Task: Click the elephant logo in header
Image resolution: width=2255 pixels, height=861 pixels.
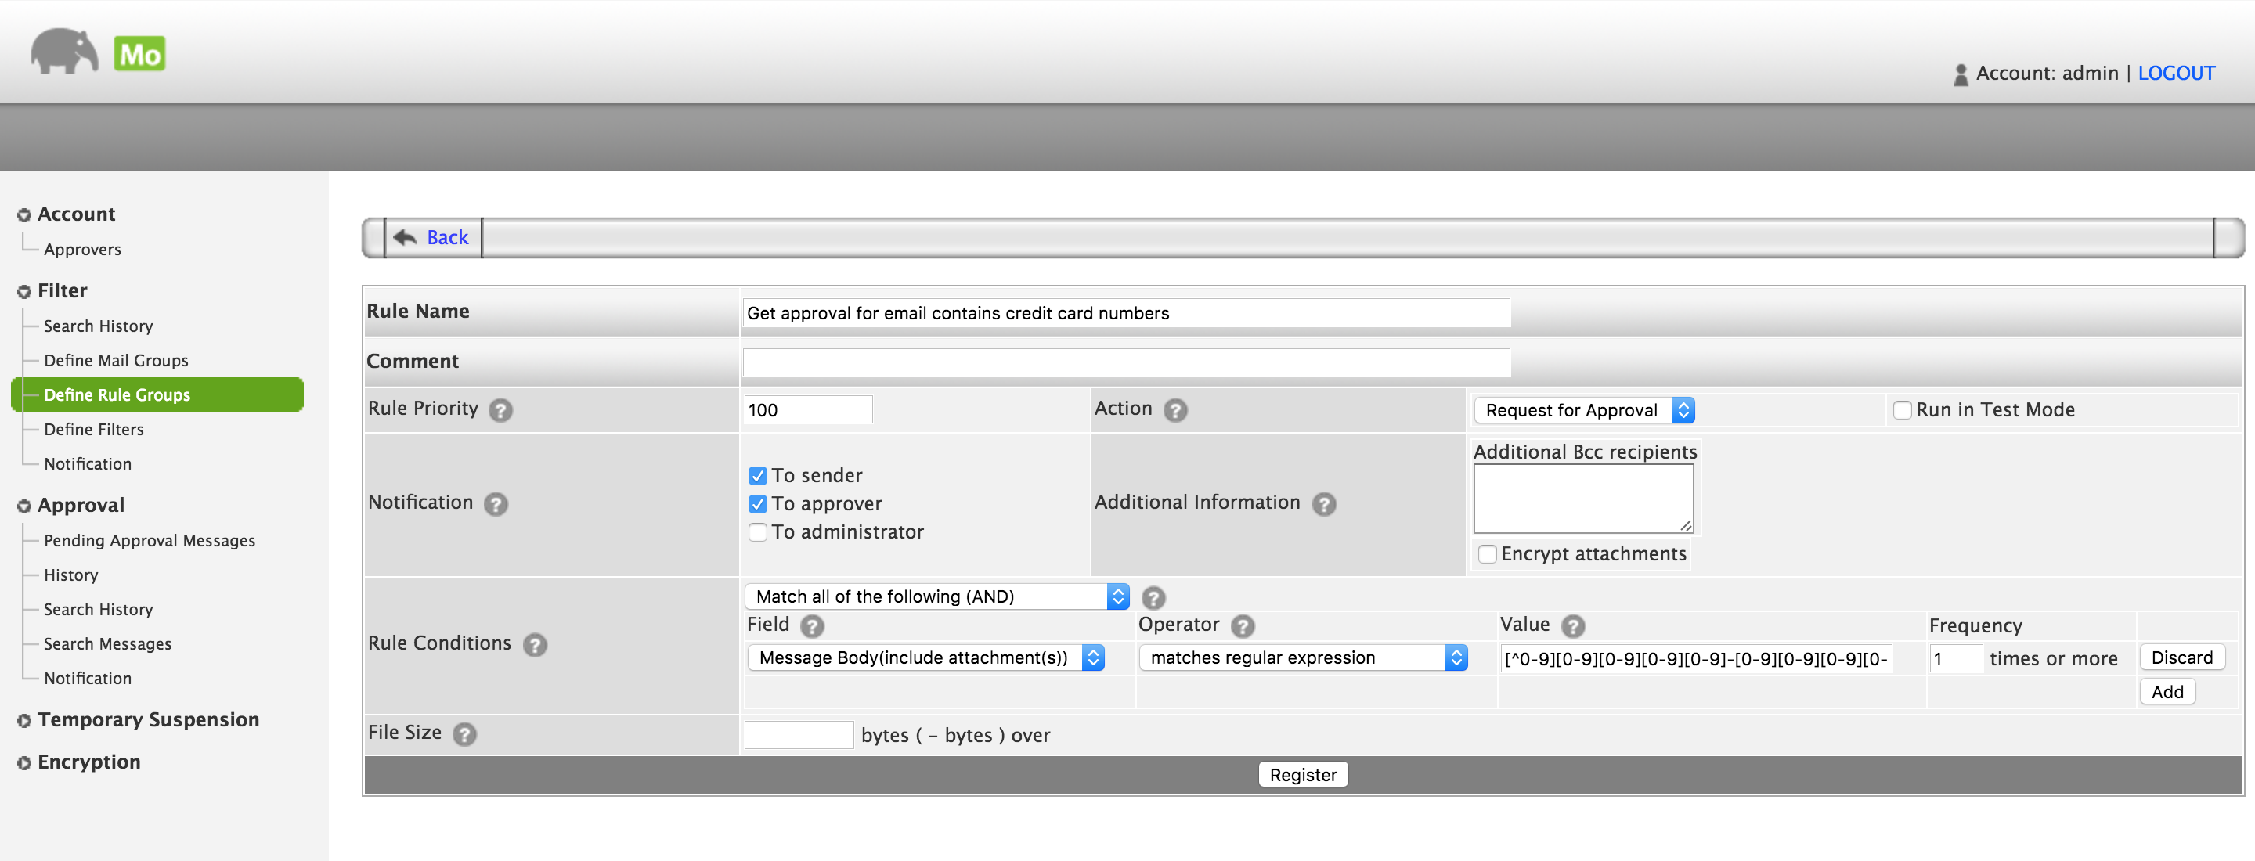Action: pos(64,52)
